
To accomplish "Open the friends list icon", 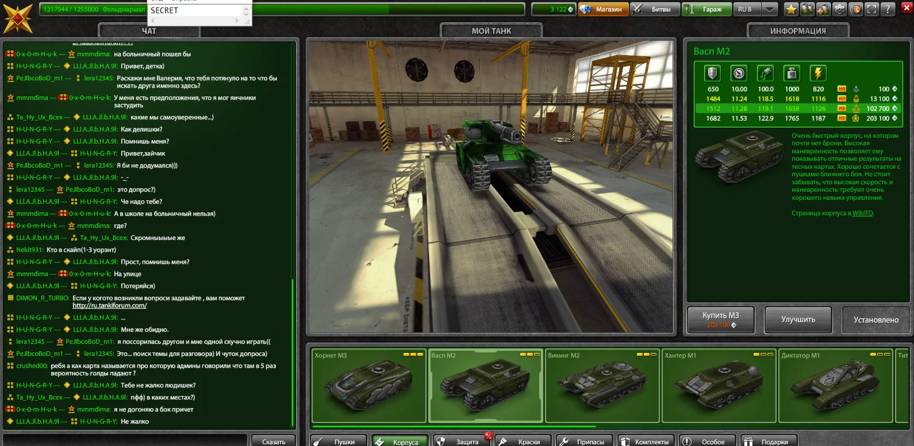I will [808, 9].
